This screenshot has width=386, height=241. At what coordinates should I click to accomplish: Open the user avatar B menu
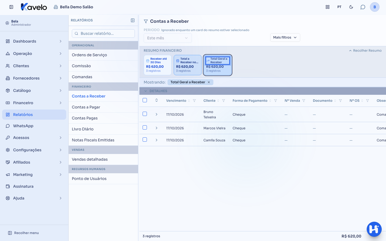pyautogui.click(x=375, y=7)
